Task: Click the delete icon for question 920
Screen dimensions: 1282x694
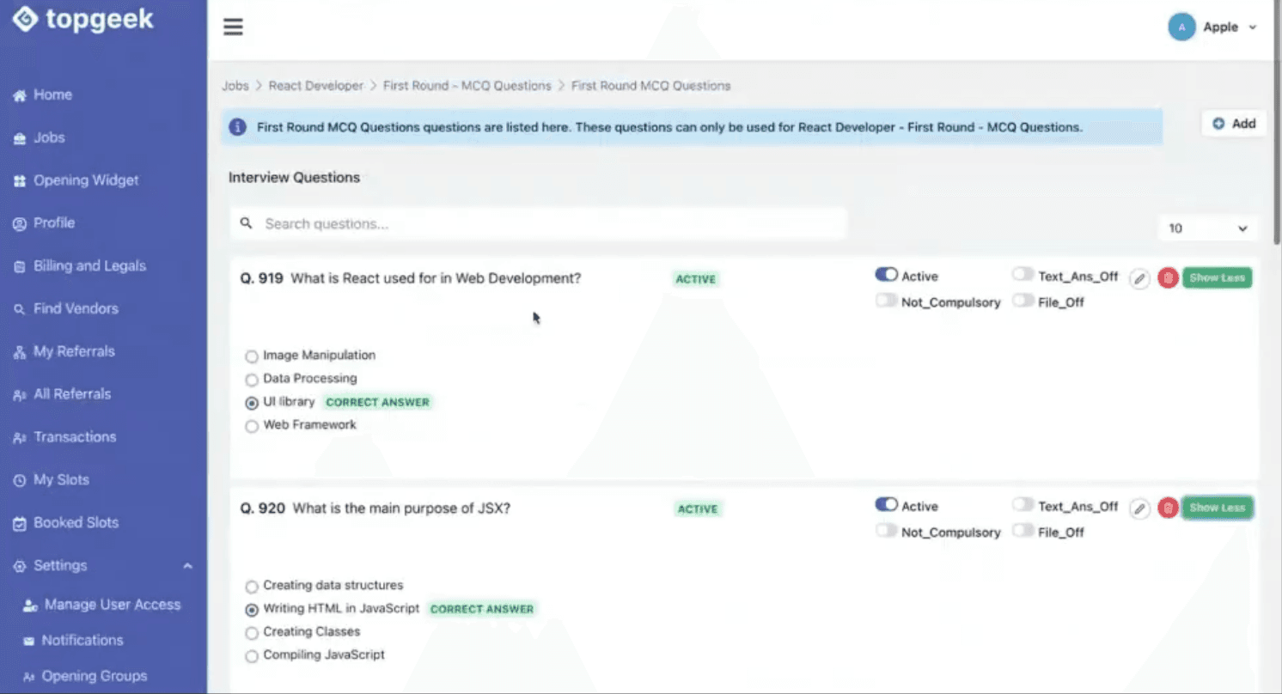Action: (x=1168, y=508)
